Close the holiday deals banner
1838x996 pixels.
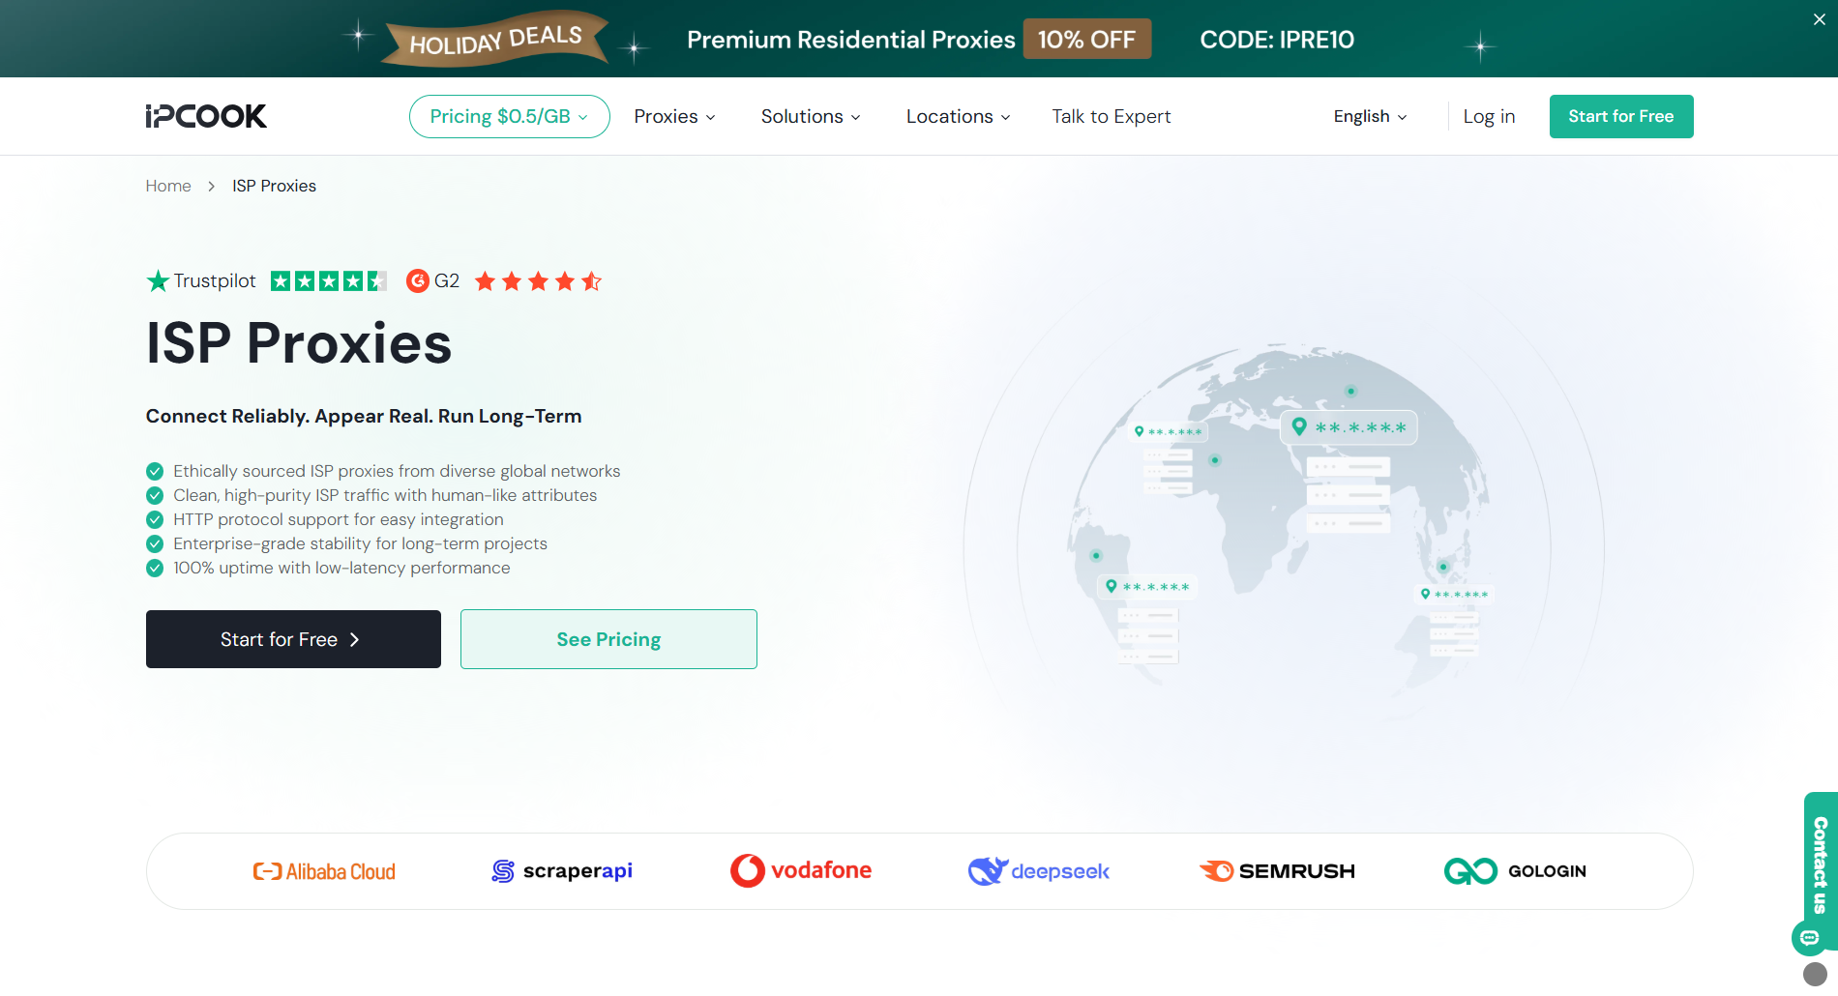coord(1819,19)
